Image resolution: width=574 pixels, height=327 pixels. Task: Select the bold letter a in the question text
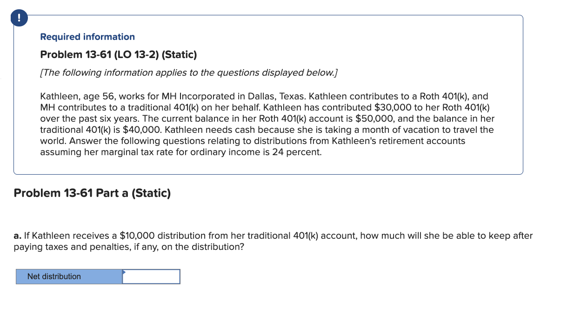(17, 235)
